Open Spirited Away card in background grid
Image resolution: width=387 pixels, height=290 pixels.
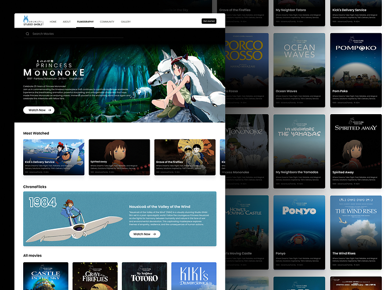[x=356, y=151]
